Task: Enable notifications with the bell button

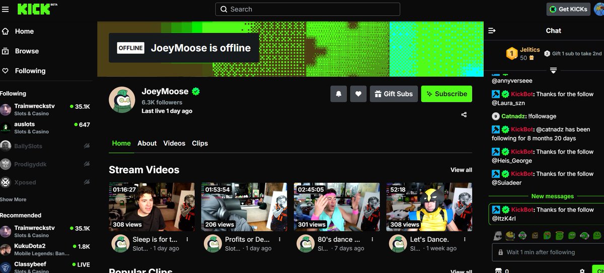Action: coord(338,94)
